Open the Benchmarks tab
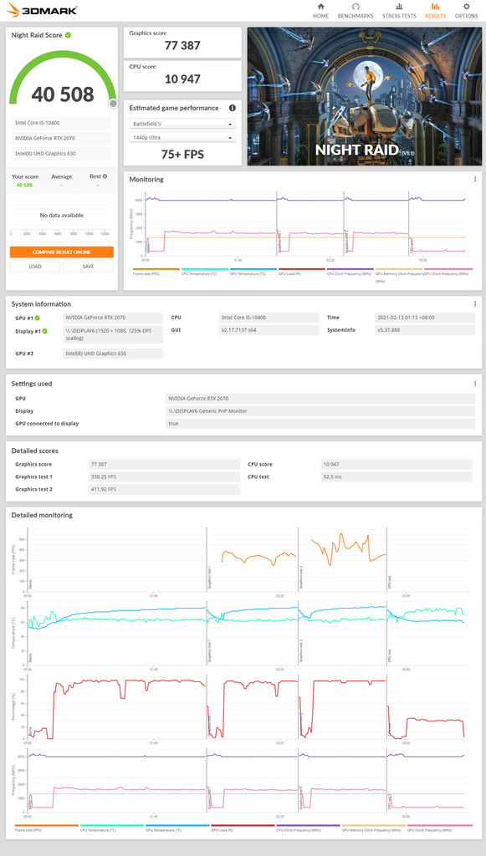This screenshot has height=856, width=486. pos(356,10)
